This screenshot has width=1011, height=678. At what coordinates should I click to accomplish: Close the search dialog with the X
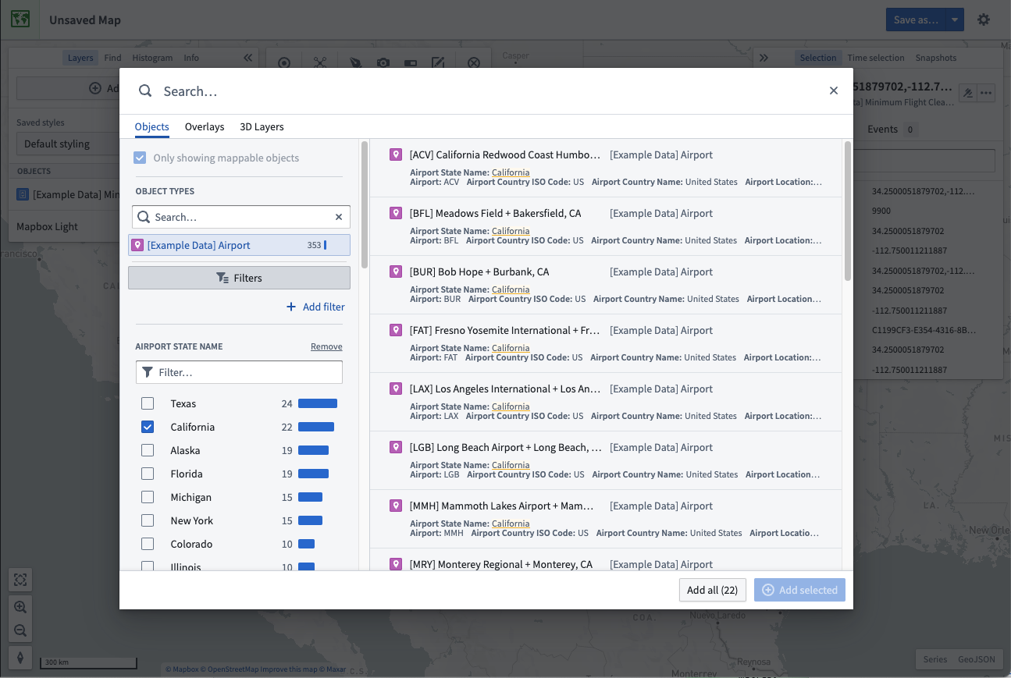click(834, 91)
